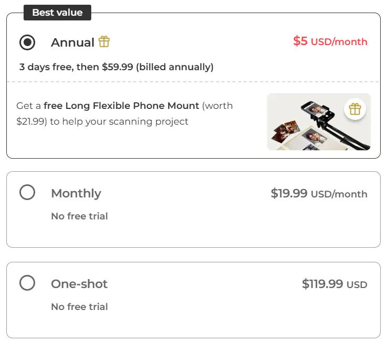Click "No free trial" under Monthly
The width and height of the screenshot is (387, 343).
[x=79, y=216]
